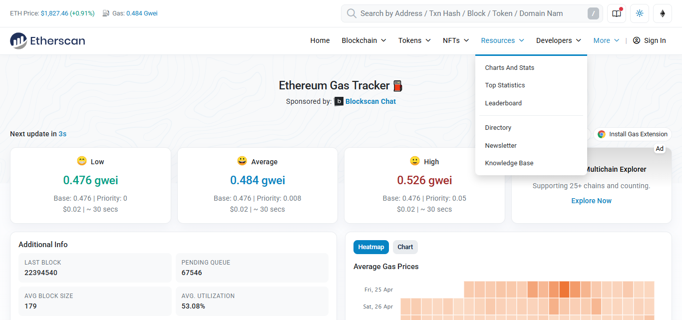Click the 0.484 Gwei gas link
This screenshot has width=682, height=320.
(x=142, y=13)
